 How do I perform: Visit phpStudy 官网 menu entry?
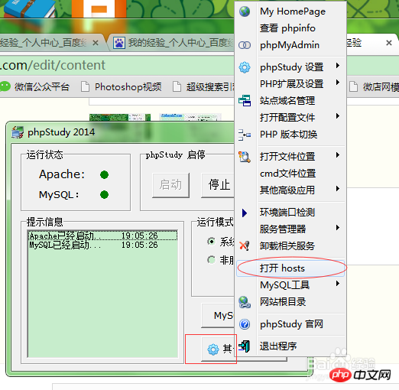[x=290, y=324]
